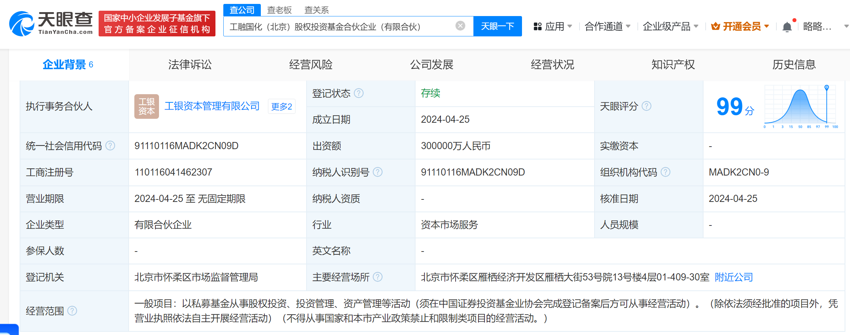Click help icon next to 登记状态
The width and height of the screenshot is (850, 335).
coord(359,93)
